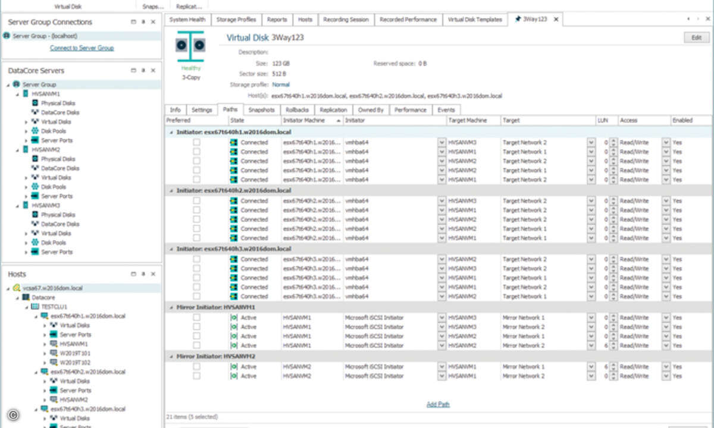Select the Datacore datacenter node
Image resolution: width=714 pixels, height=428 pixels.
43,297
